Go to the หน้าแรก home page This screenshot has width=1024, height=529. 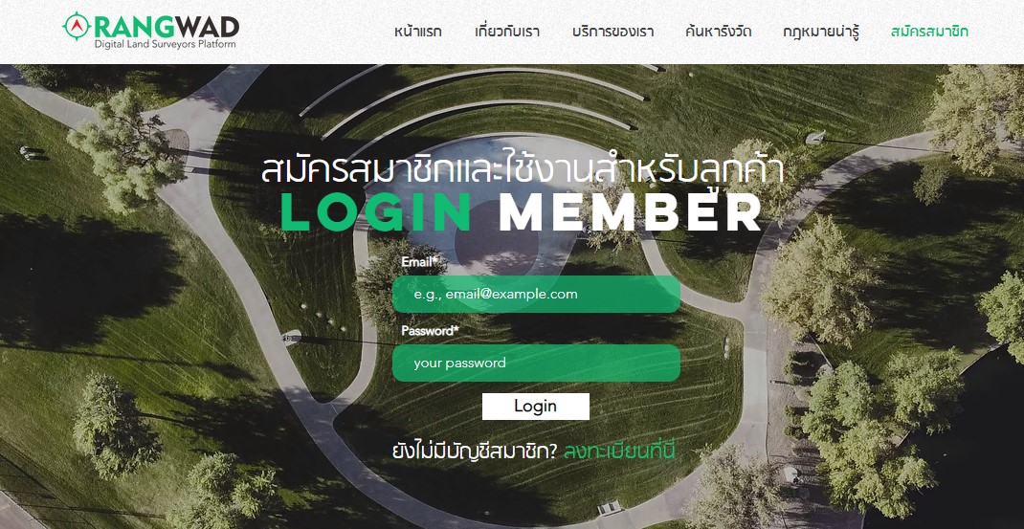click(x=418, y=32)
